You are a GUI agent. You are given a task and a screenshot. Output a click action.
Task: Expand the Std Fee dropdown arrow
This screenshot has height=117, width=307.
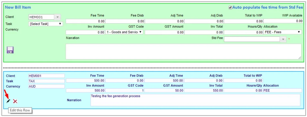[x=283, y=39]
